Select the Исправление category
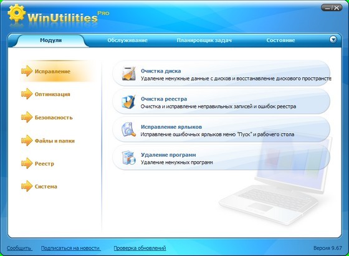This screenshot has width=349, height=256. click(52, 72)
